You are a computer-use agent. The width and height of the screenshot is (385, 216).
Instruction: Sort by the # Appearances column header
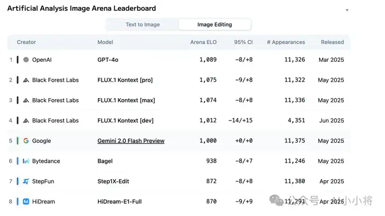pos(286,42)
